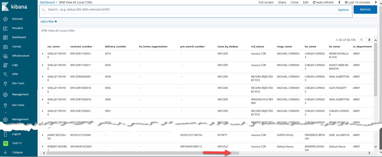Open the Share menu
Image resolution: width=382 pixels, height=157 pixels.
click(x=282, y=2)
